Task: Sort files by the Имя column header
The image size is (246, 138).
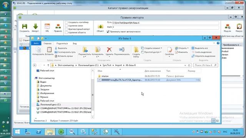Action: coord(120,71)
